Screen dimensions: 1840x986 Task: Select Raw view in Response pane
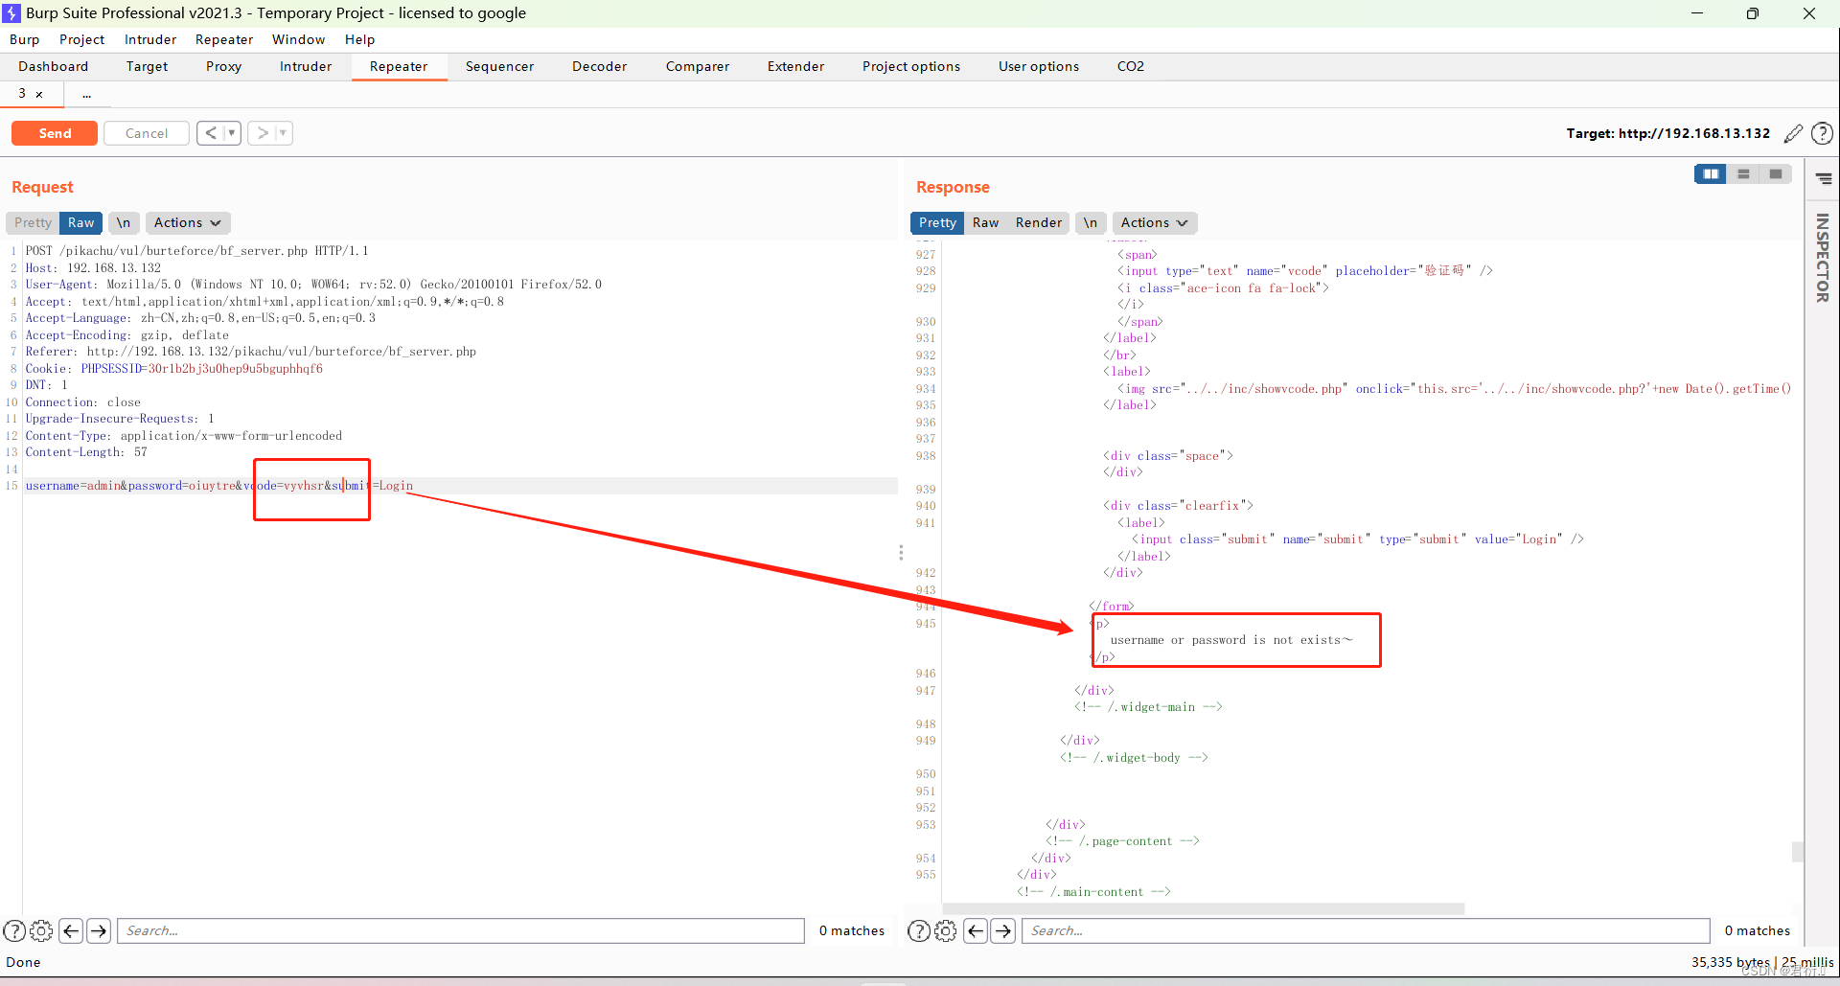[985, 222]
